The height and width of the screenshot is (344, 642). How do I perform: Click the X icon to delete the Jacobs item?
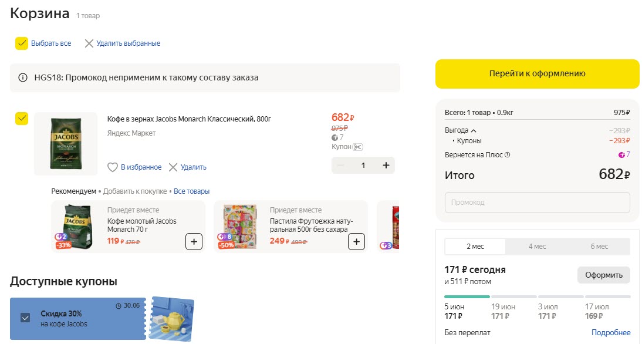pyautogui.click(x=173, y=167)
